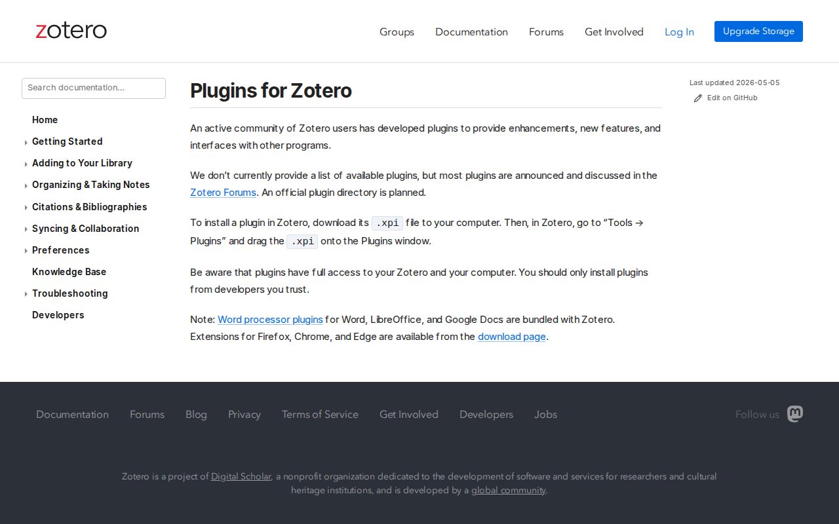
Task: Expand Syncing & Collaboration arrow
Action: (26, 229)
